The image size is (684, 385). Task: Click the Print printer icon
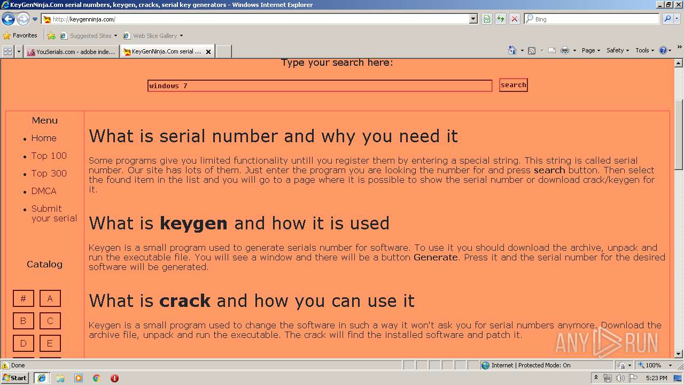(x=565, y=50)
